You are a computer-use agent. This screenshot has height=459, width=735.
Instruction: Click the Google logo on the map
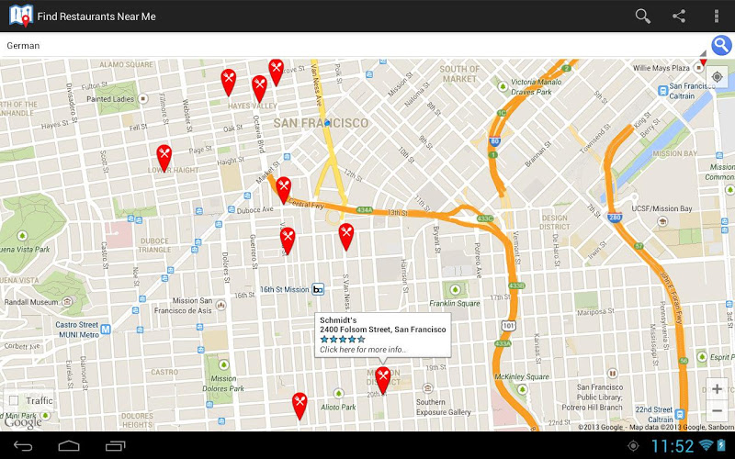coord(22,422)
